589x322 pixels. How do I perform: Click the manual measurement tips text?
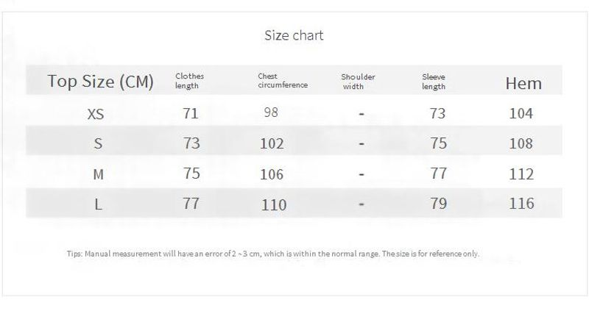point(272,254)
